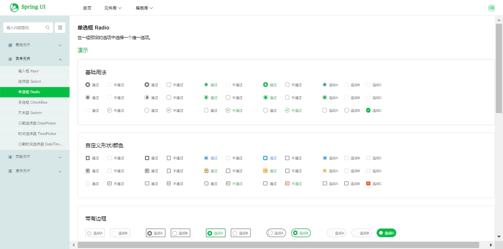Navigate to 开关器 Switch page

coord(30,113)
